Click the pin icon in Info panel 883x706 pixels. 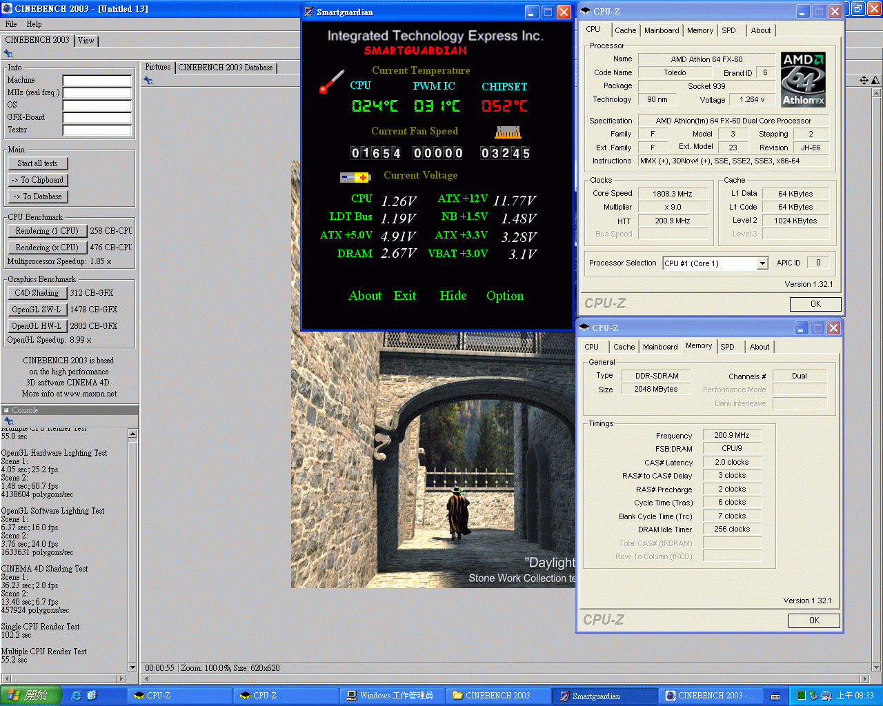point(8,53)
